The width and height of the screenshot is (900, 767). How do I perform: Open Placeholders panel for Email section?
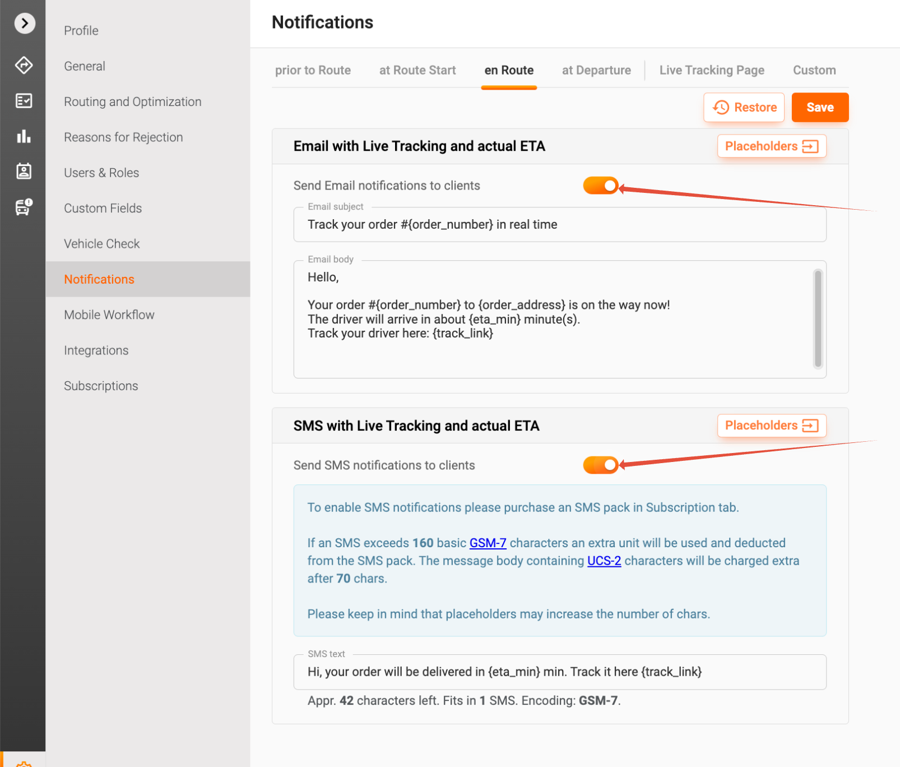point(771,146)
